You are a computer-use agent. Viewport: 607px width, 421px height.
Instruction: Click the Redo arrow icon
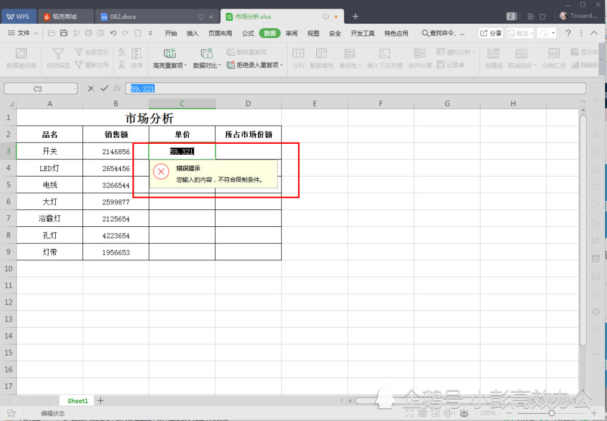(x=126, y=33)
